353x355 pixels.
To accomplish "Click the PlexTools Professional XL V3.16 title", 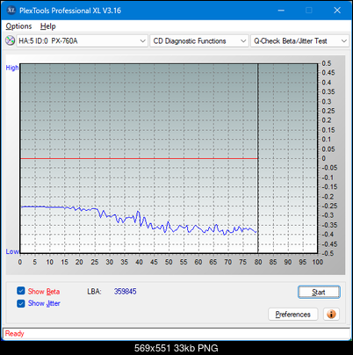I will [x=70, y=11].
